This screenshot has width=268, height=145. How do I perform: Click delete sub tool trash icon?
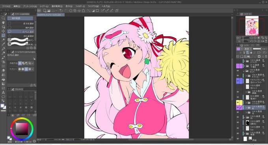[x=35, y=48]
